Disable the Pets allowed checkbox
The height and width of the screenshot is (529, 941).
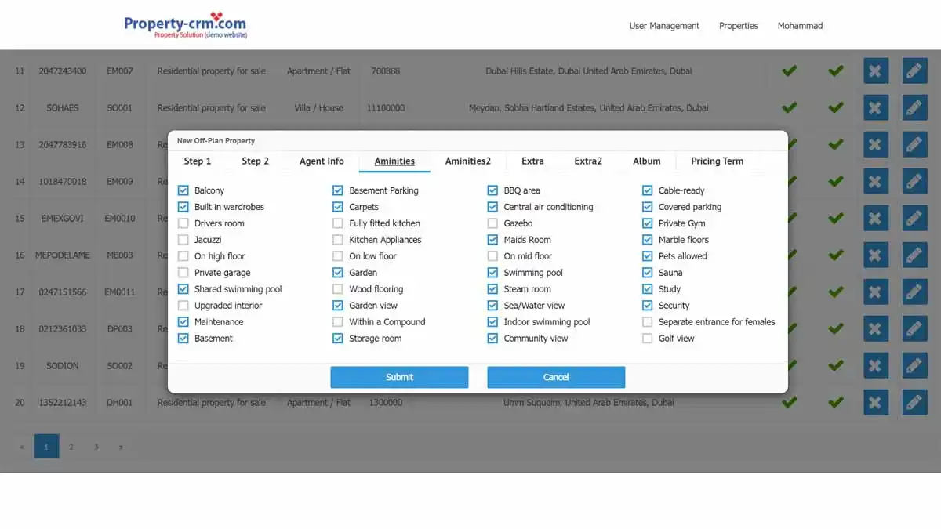(x=648, y=256)
